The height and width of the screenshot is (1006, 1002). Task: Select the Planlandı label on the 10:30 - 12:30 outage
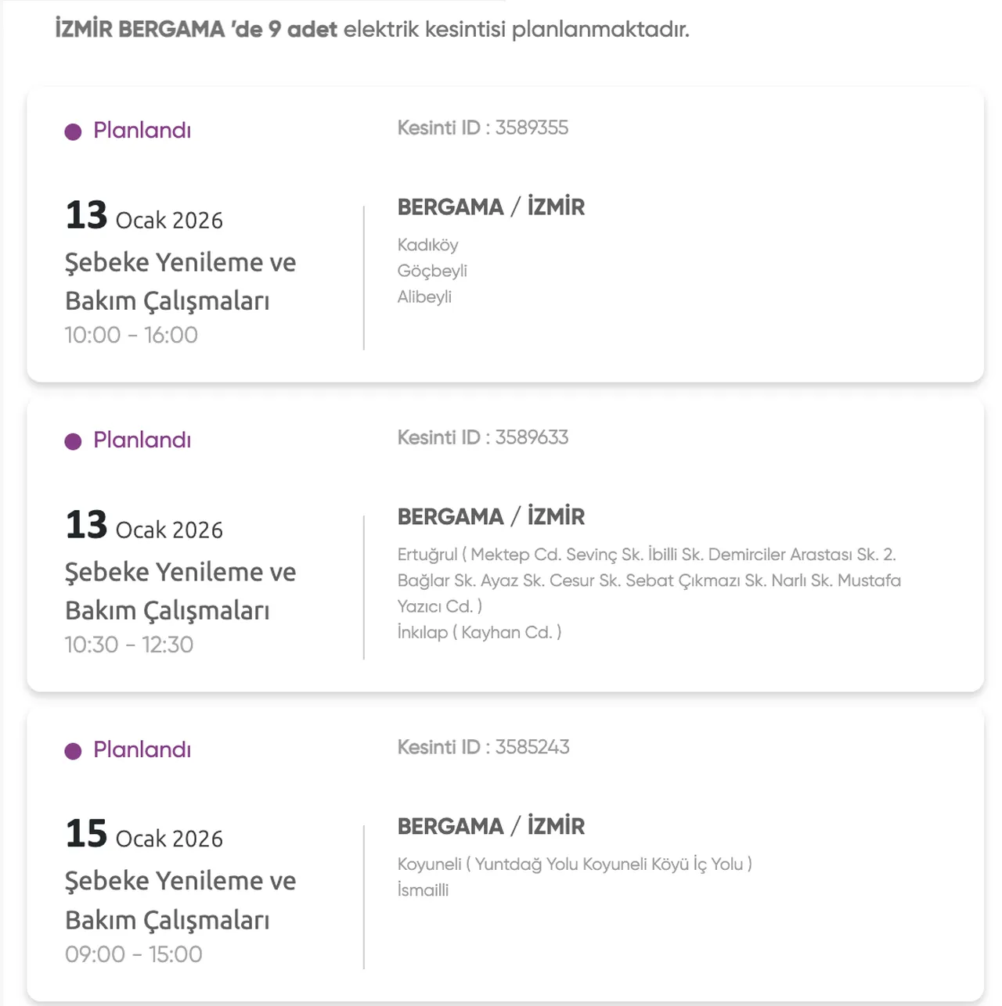click(x=142, y=440)
